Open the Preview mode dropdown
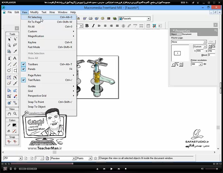Screen dimensions: 223x173 coord(74,158)
